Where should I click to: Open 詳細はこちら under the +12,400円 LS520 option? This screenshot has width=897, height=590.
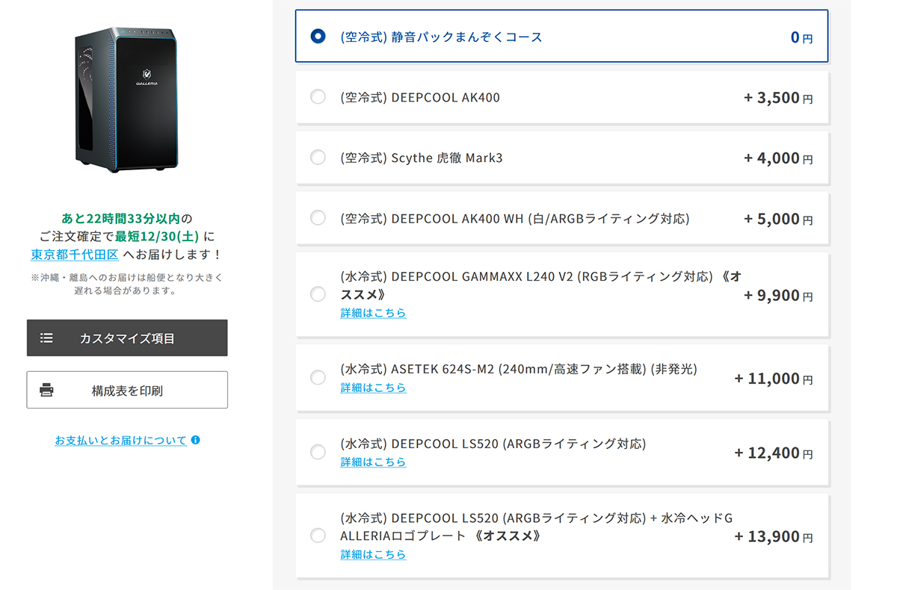point(373,462)
